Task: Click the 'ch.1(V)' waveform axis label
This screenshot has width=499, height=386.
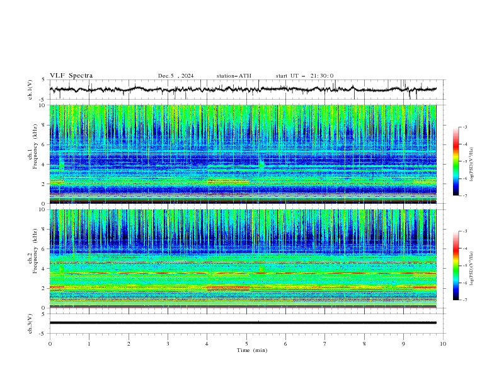Action: coord(30,90)
